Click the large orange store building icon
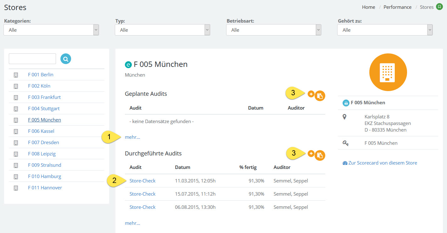This screenshot has height=233, width=447. 388,72
